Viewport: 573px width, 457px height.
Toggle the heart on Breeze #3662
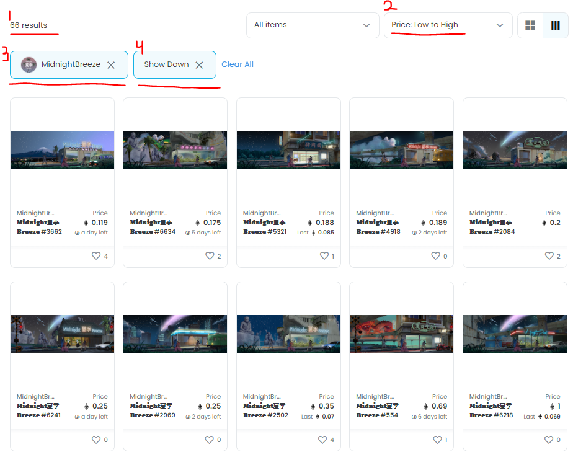pos(97,256)
